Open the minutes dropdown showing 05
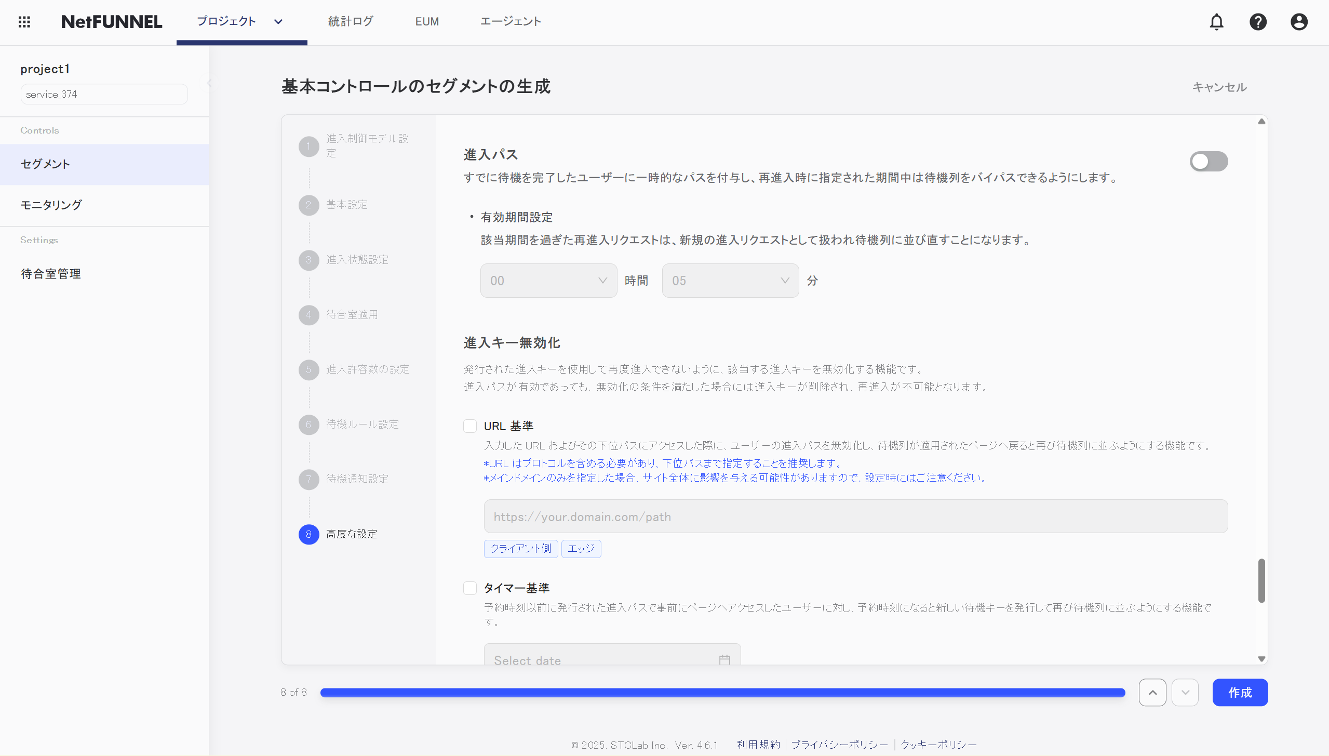The height and width of the screenshot is (756, 1329). click(x=730, y=281)
